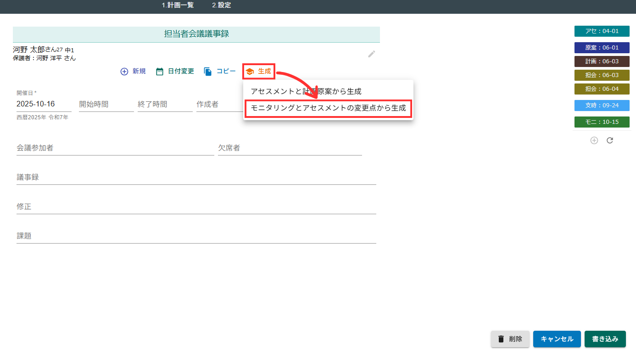Click the plus-circle add icon under sidebar
This screenshot has width=636, height=350.
click(x=594, y=140)
